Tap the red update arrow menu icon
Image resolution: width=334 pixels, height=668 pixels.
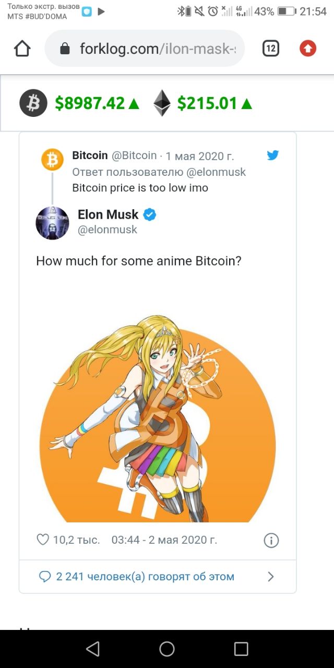[x=308, y=49]
